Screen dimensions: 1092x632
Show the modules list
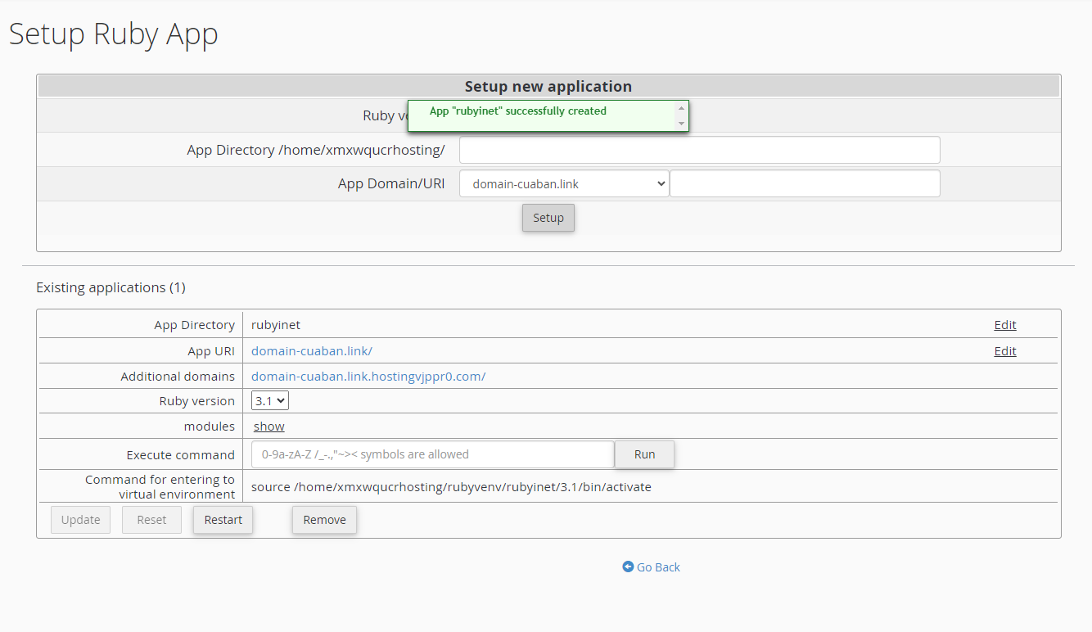tap(269, 427)
